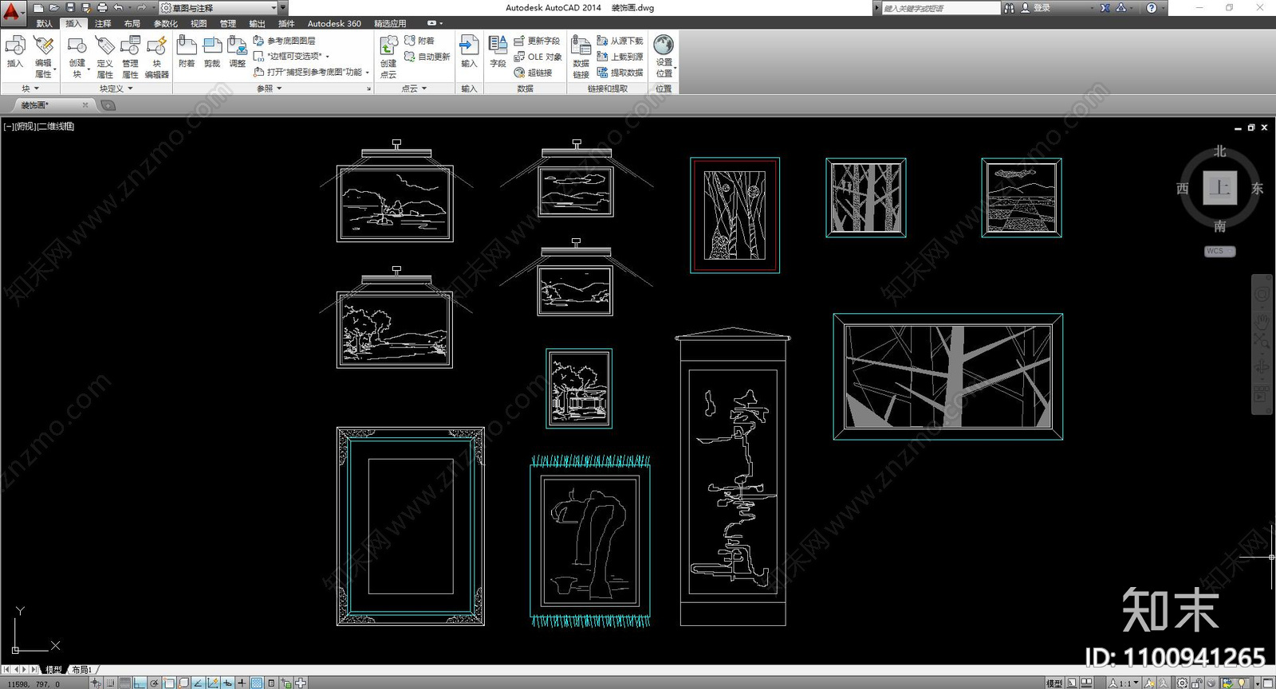Switch to the 默认 ribbon tab
The image size is (1276, 689).
pos(45,23)
